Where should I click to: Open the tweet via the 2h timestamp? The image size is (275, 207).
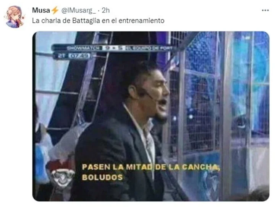(x=106, y=10)
